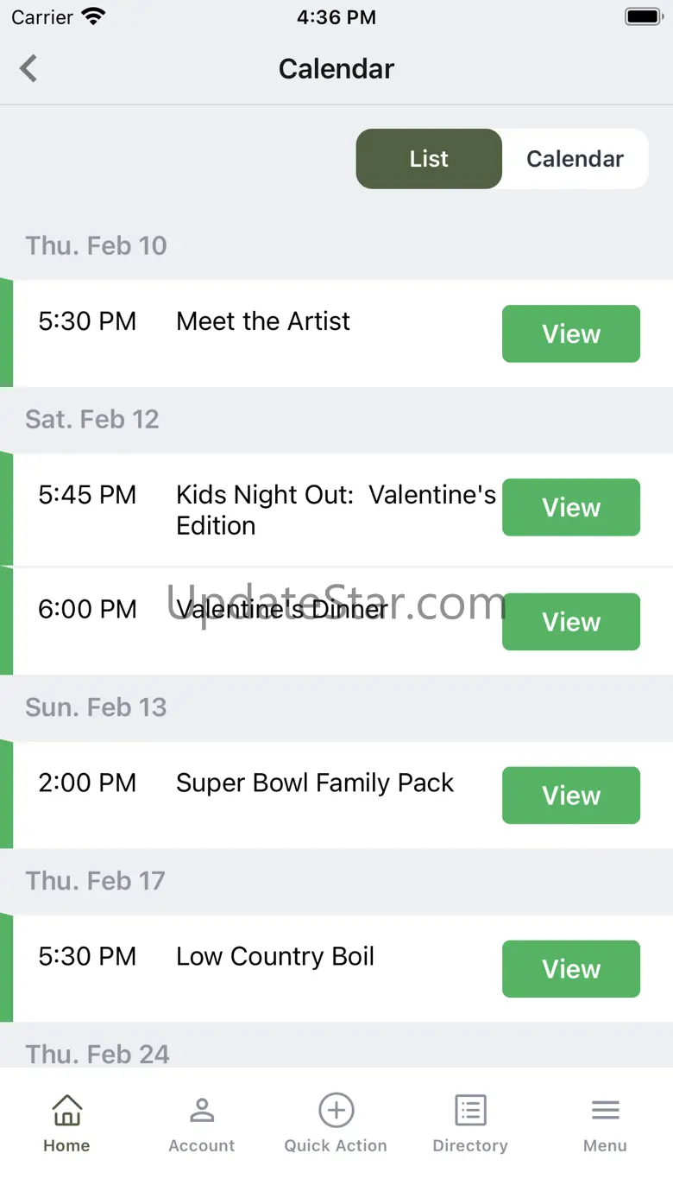This screenshot has height=1198, width=673.
Task: View Kids Night Out Valentine's Edition
Action: click(571, 507)
